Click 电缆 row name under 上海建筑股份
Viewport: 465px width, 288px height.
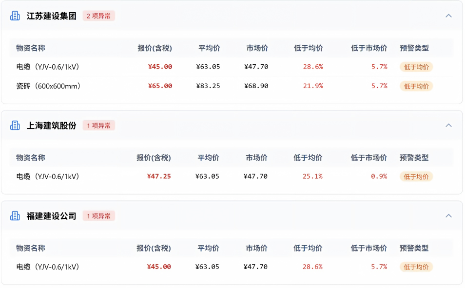pos(48,177)
